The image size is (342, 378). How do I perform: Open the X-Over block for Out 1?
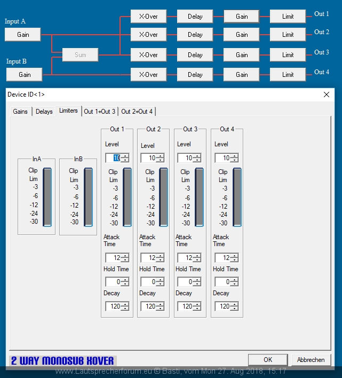(148, 17)
